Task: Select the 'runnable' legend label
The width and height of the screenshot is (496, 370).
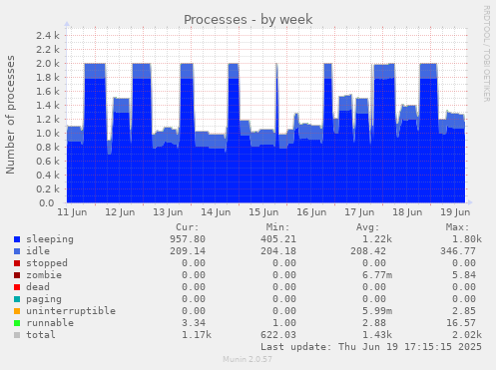Action: click(50, 323)
